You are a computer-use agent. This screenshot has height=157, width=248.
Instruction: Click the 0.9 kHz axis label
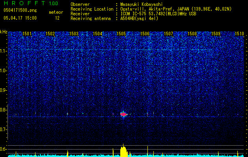pyautogui.click(x=4, y=90)
